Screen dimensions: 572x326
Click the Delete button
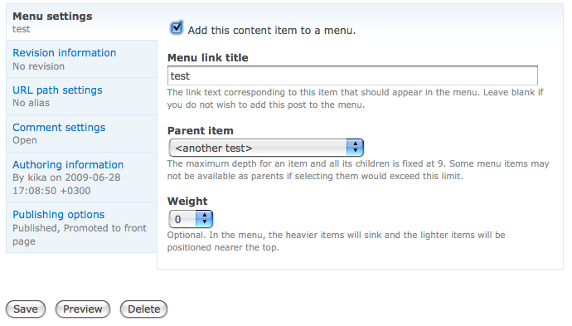(143, 309)
